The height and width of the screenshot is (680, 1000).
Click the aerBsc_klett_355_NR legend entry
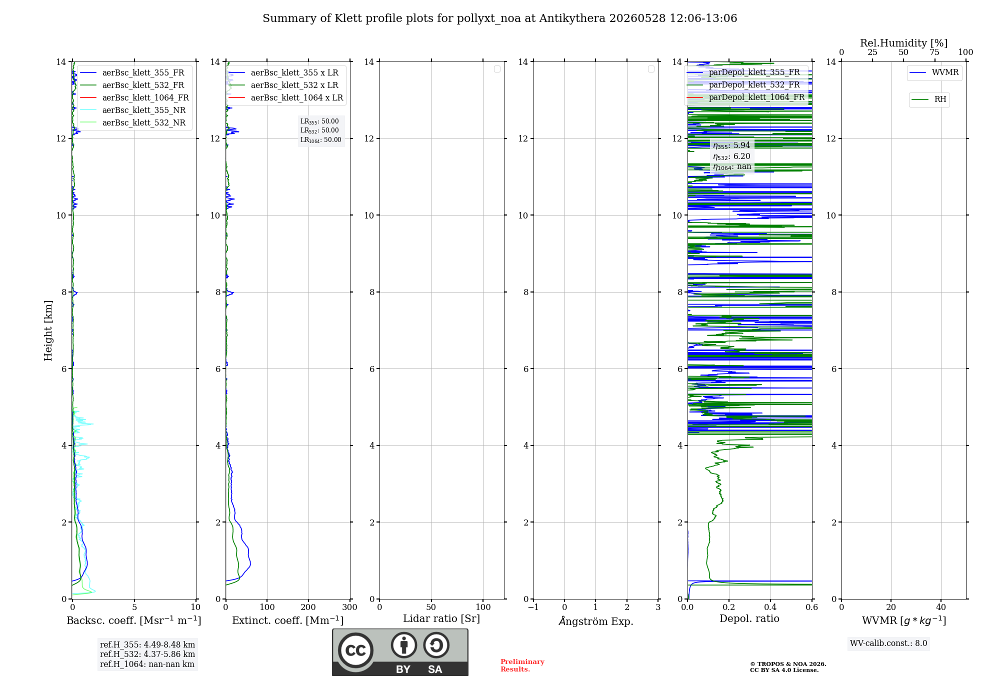click(x=133, y=110)
